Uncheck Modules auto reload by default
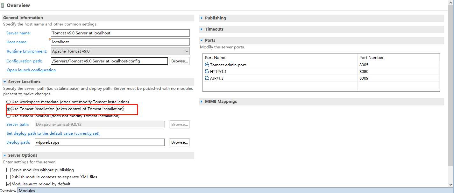Image resolution: width=454 pixels, height=193 pixels. [x=9, y=184]
